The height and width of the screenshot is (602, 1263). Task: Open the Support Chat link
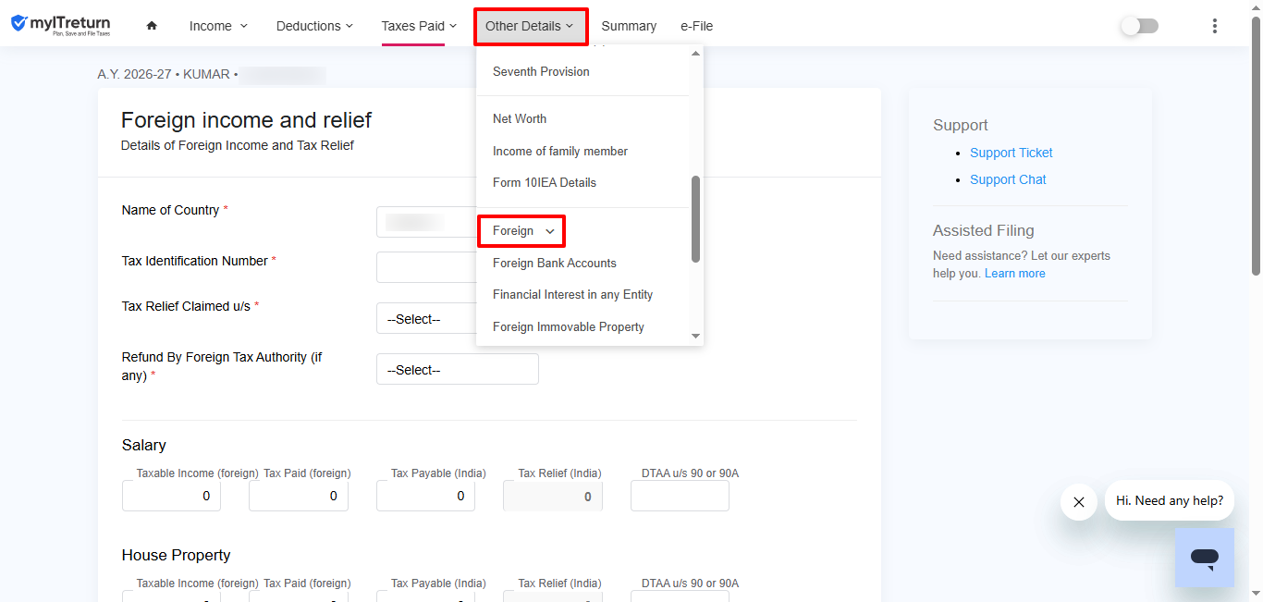1008,179
